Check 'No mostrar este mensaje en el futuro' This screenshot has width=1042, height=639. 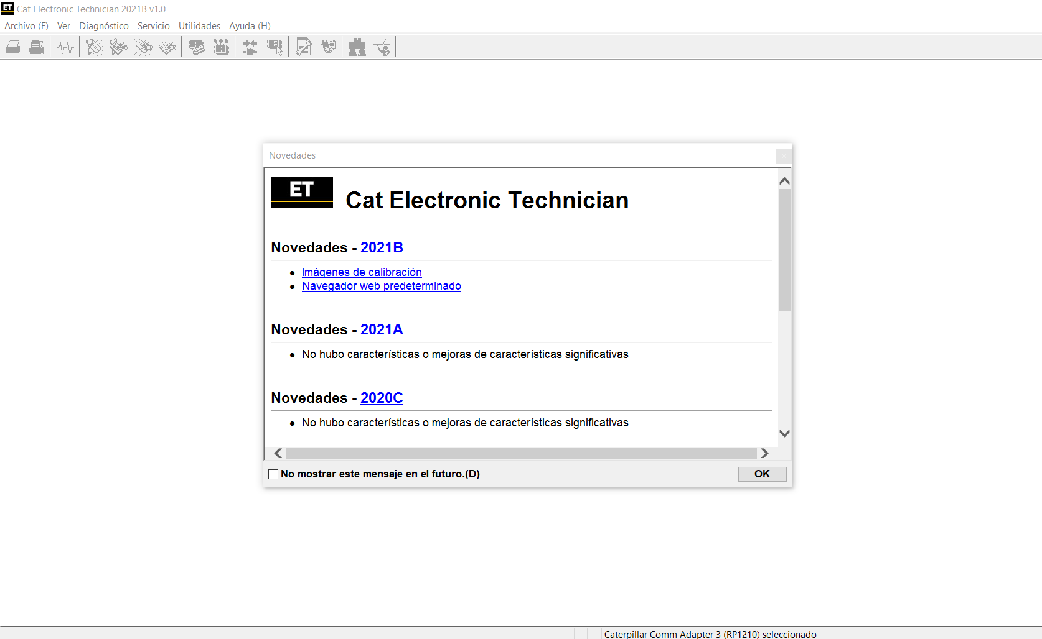(273, 474)
